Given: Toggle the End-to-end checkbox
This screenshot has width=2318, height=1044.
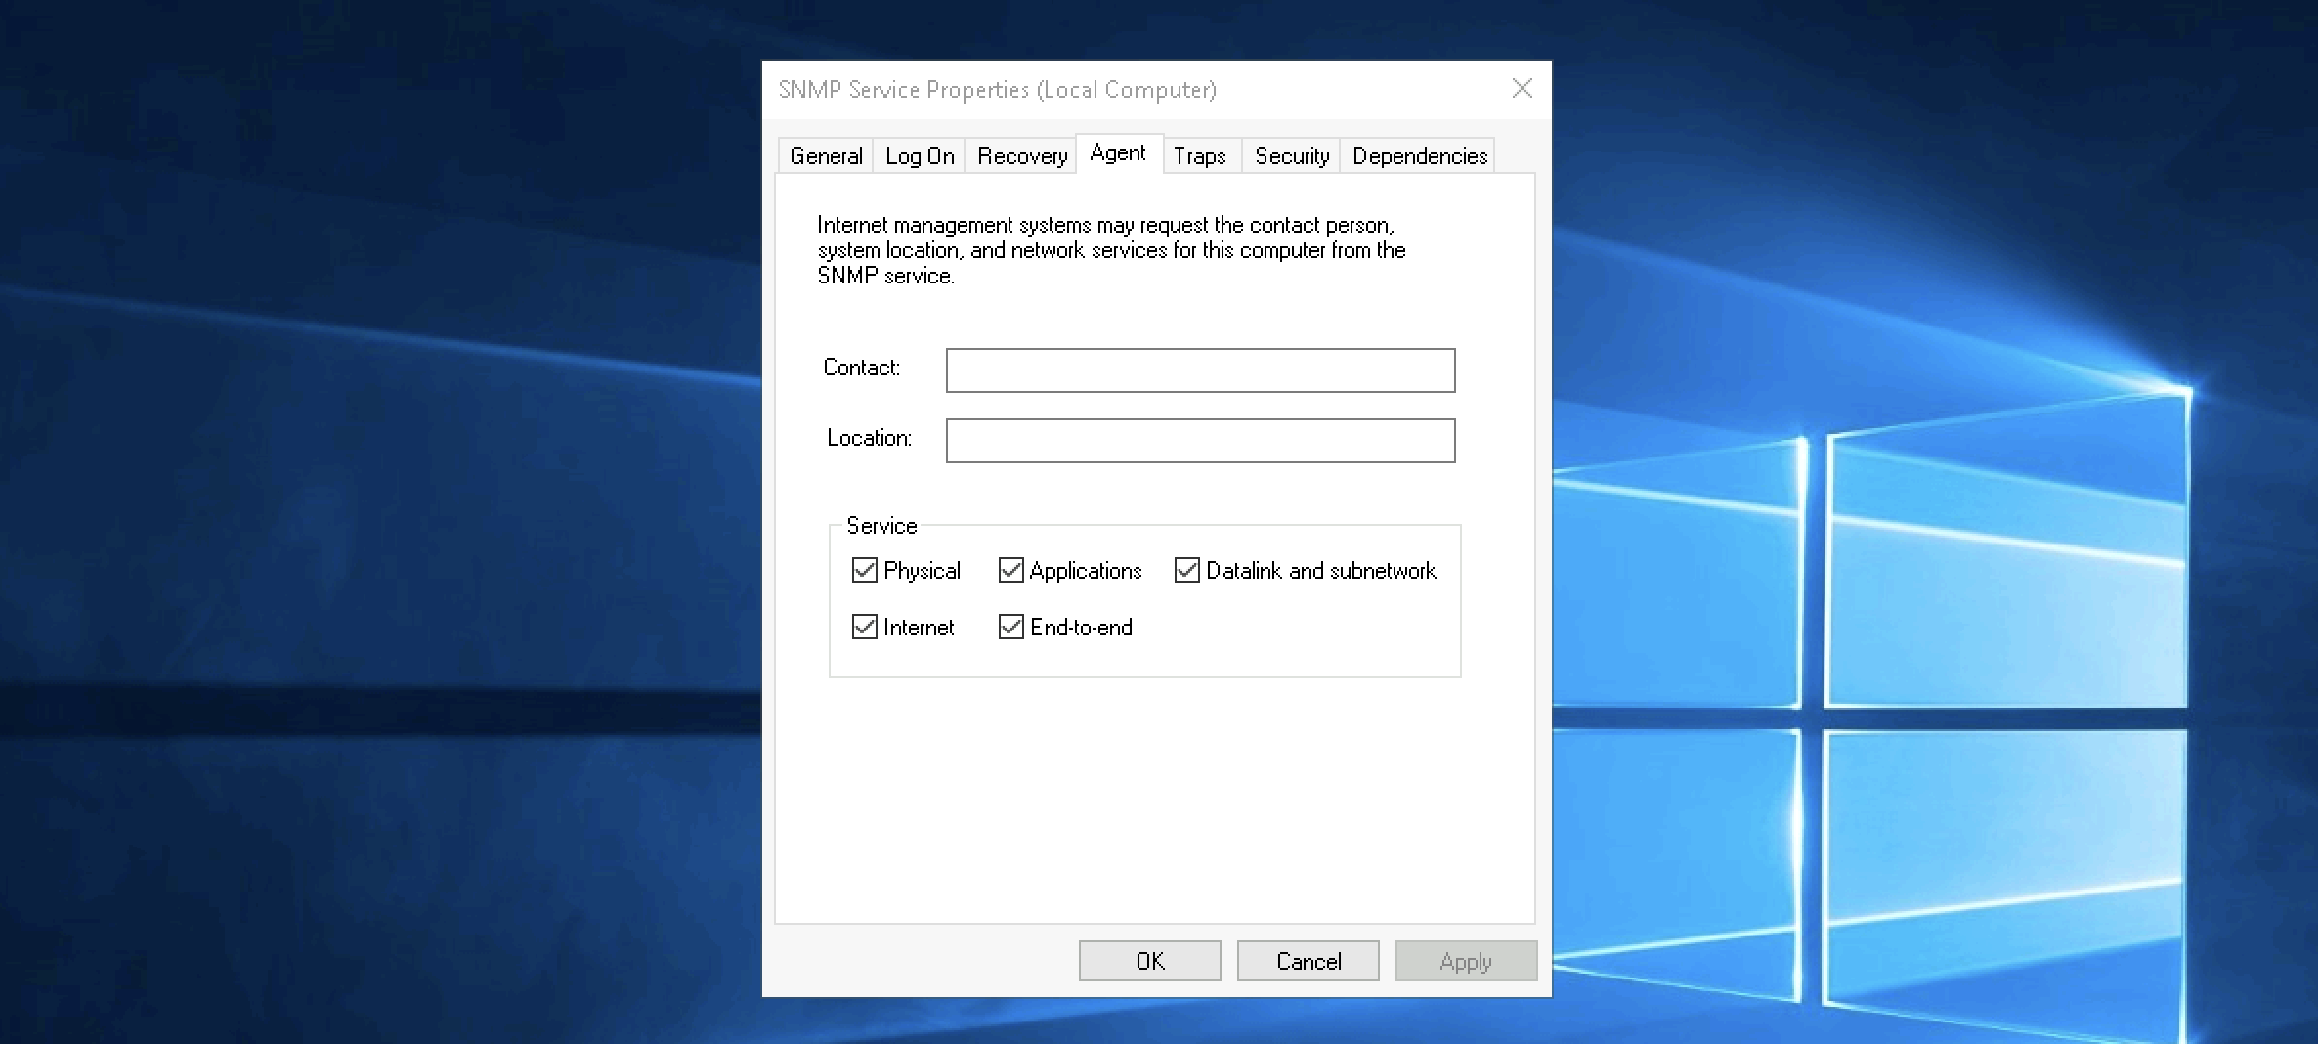Looking at the screenshot, I should point(1011,627).
